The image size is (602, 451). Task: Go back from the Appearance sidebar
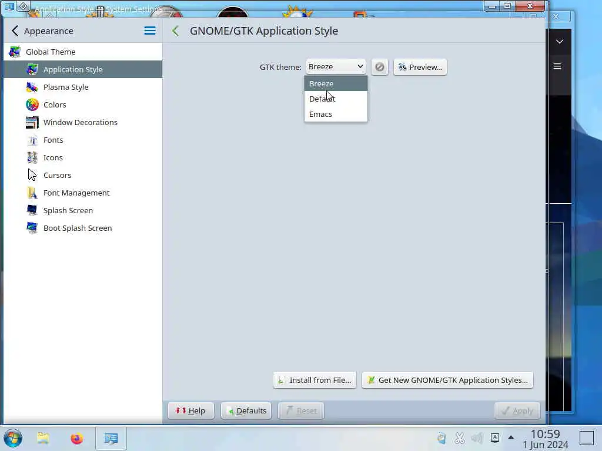[x=15, y=31]
